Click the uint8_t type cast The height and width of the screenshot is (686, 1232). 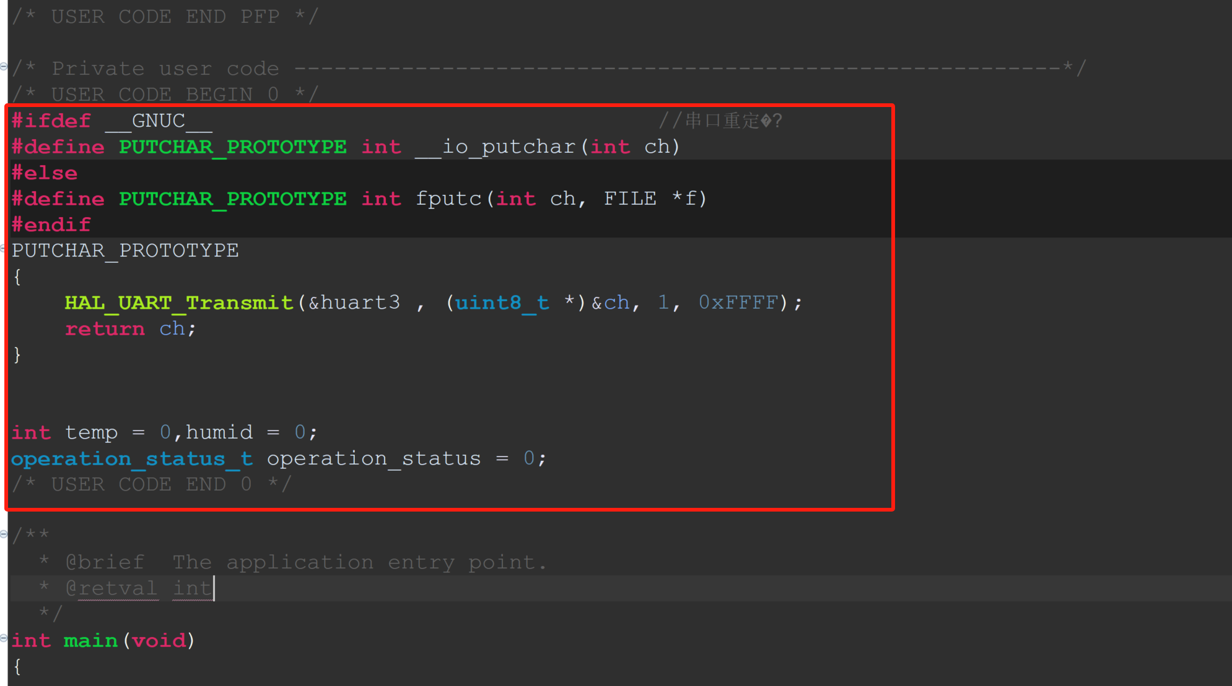pos(502,302)
